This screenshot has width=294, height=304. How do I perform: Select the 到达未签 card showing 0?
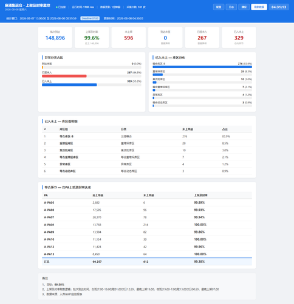[165, 38]
